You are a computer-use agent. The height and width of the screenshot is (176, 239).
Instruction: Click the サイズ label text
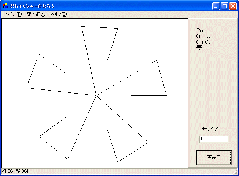[210, 129]
